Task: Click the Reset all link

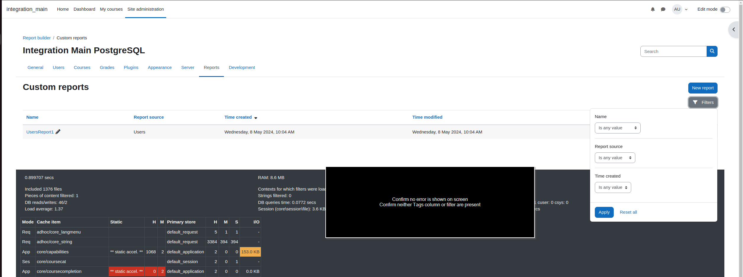Action: click(x=628, y=212)
